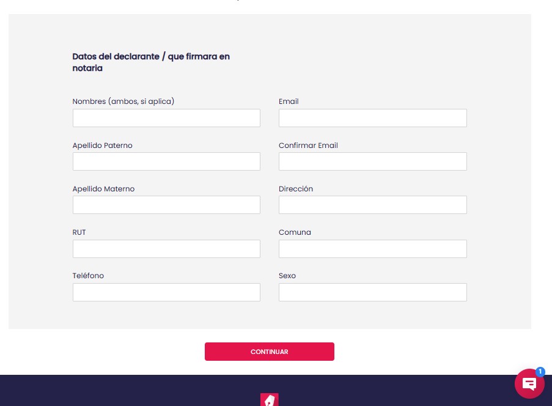Open the chat widget bubble
This screenshot has height=406, width=552.
point(529,384)
